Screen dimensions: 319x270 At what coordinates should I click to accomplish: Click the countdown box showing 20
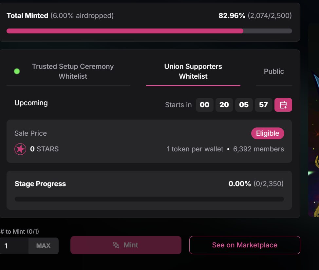click(x=224, y=105)
